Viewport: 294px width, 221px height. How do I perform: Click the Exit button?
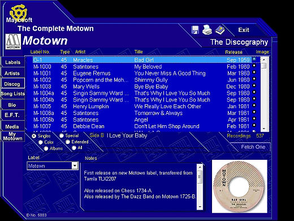(x=244, y=30)
